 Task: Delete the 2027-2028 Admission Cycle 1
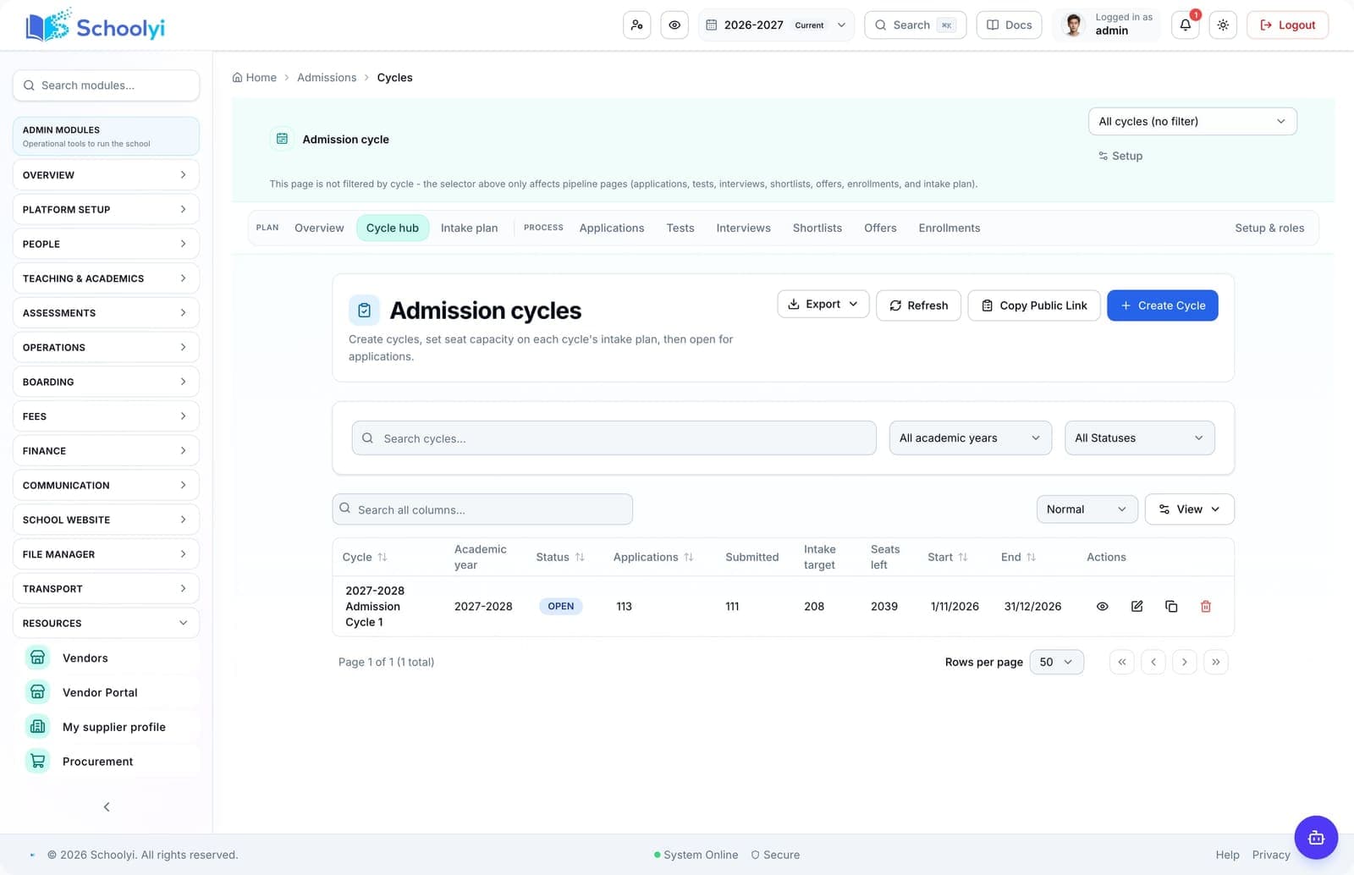(x=1206, y=607)
